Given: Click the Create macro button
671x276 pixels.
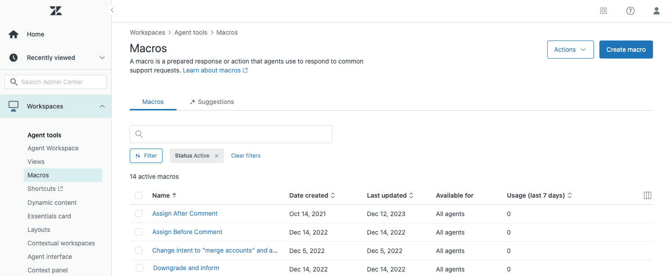Looking at the screenshot, I should 626,50.
